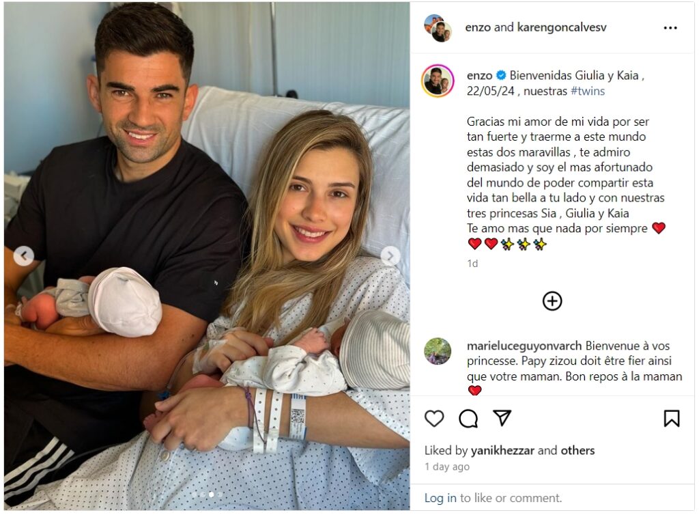Open enzo's profile from the header
This screenshot has height=515, width=699.
478,27
